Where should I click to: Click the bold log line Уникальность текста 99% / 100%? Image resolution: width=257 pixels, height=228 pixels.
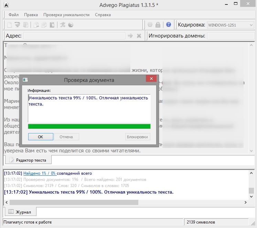tap(89, 192)
